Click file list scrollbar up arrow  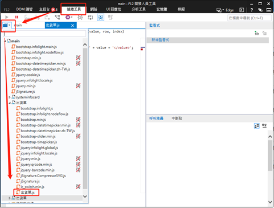tap(85, 44)
